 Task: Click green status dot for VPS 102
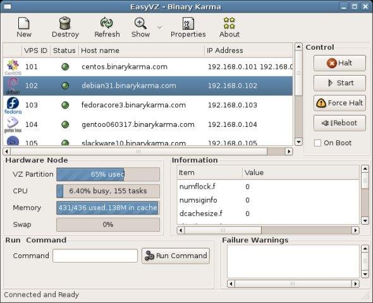pos(65,86)
